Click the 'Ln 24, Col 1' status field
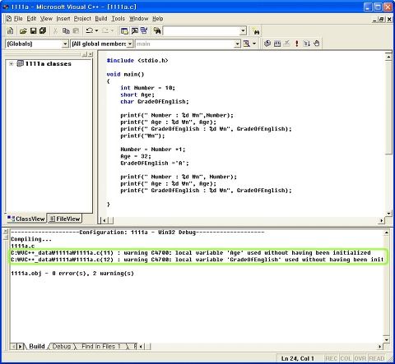The width and height of the screenshot is (395, 364). pos(298,358)
